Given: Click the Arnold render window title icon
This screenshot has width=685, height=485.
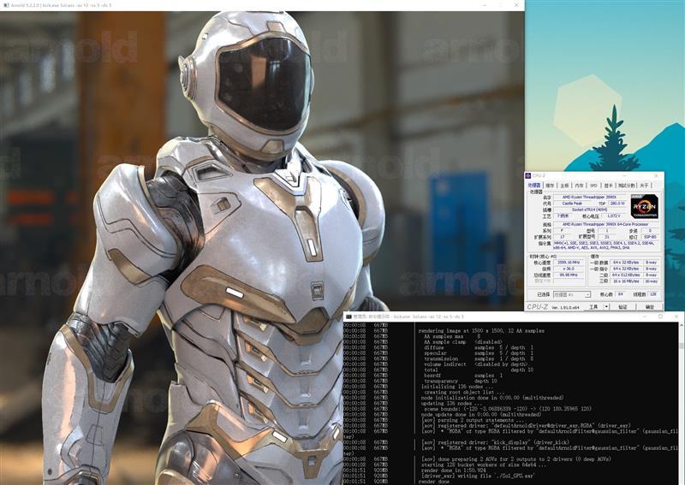Looking at the screenshot, I should pyautogui.click(x=6, y=5).
